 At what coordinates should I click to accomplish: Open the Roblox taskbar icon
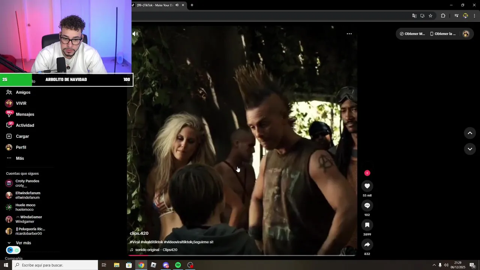[x=153, y=265]
